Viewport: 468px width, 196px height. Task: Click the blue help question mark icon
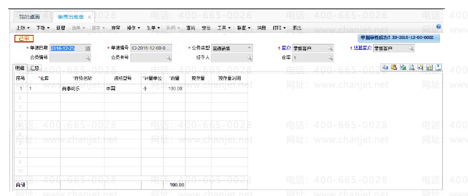click(x=438, y=27)
